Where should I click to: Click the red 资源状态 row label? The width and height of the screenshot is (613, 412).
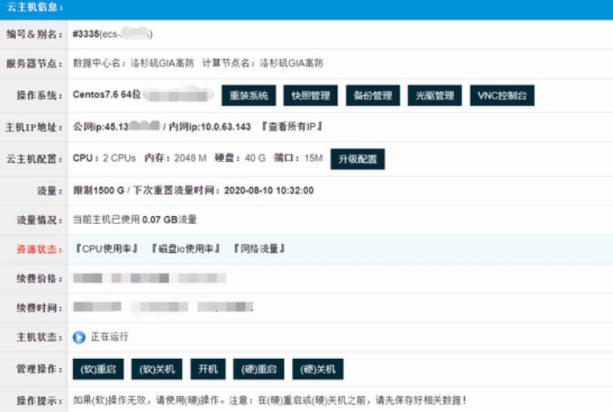point(39,249)
